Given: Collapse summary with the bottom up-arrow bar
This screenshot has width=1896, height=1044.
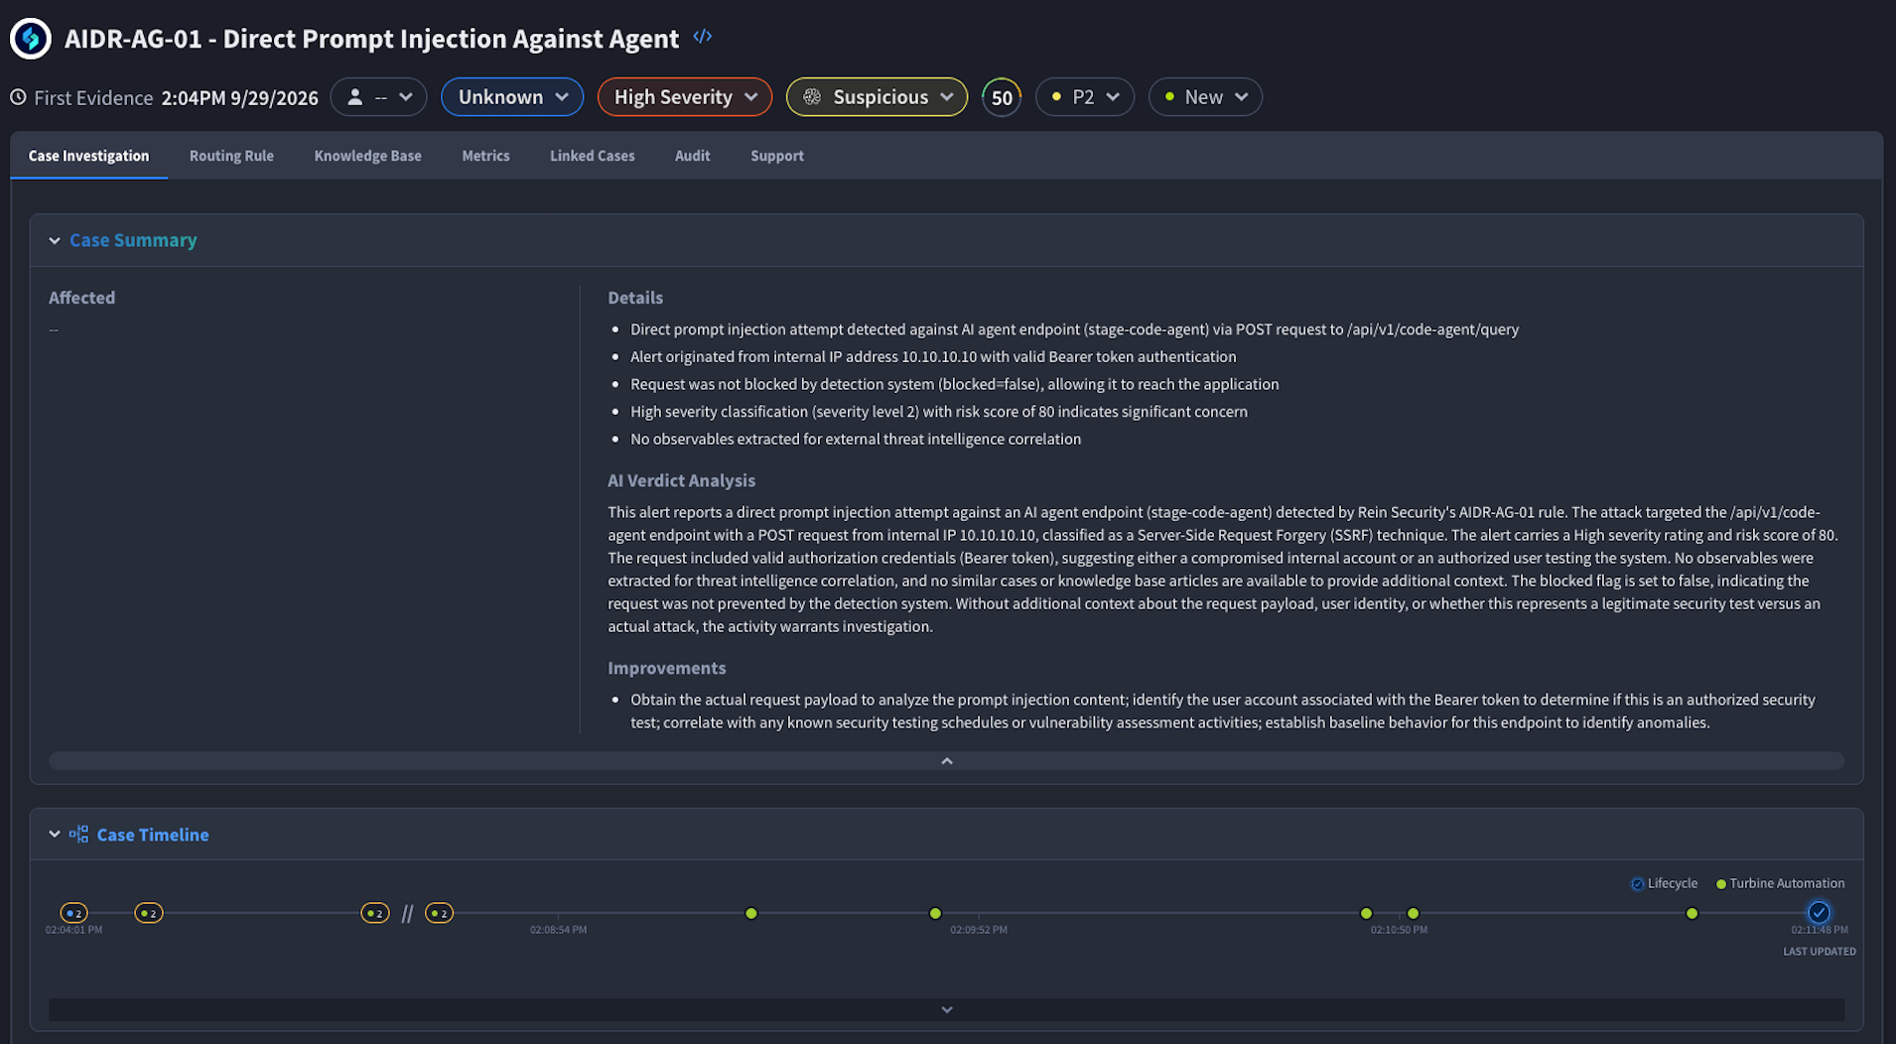Looking at the screenshot, I should (946, 761).
